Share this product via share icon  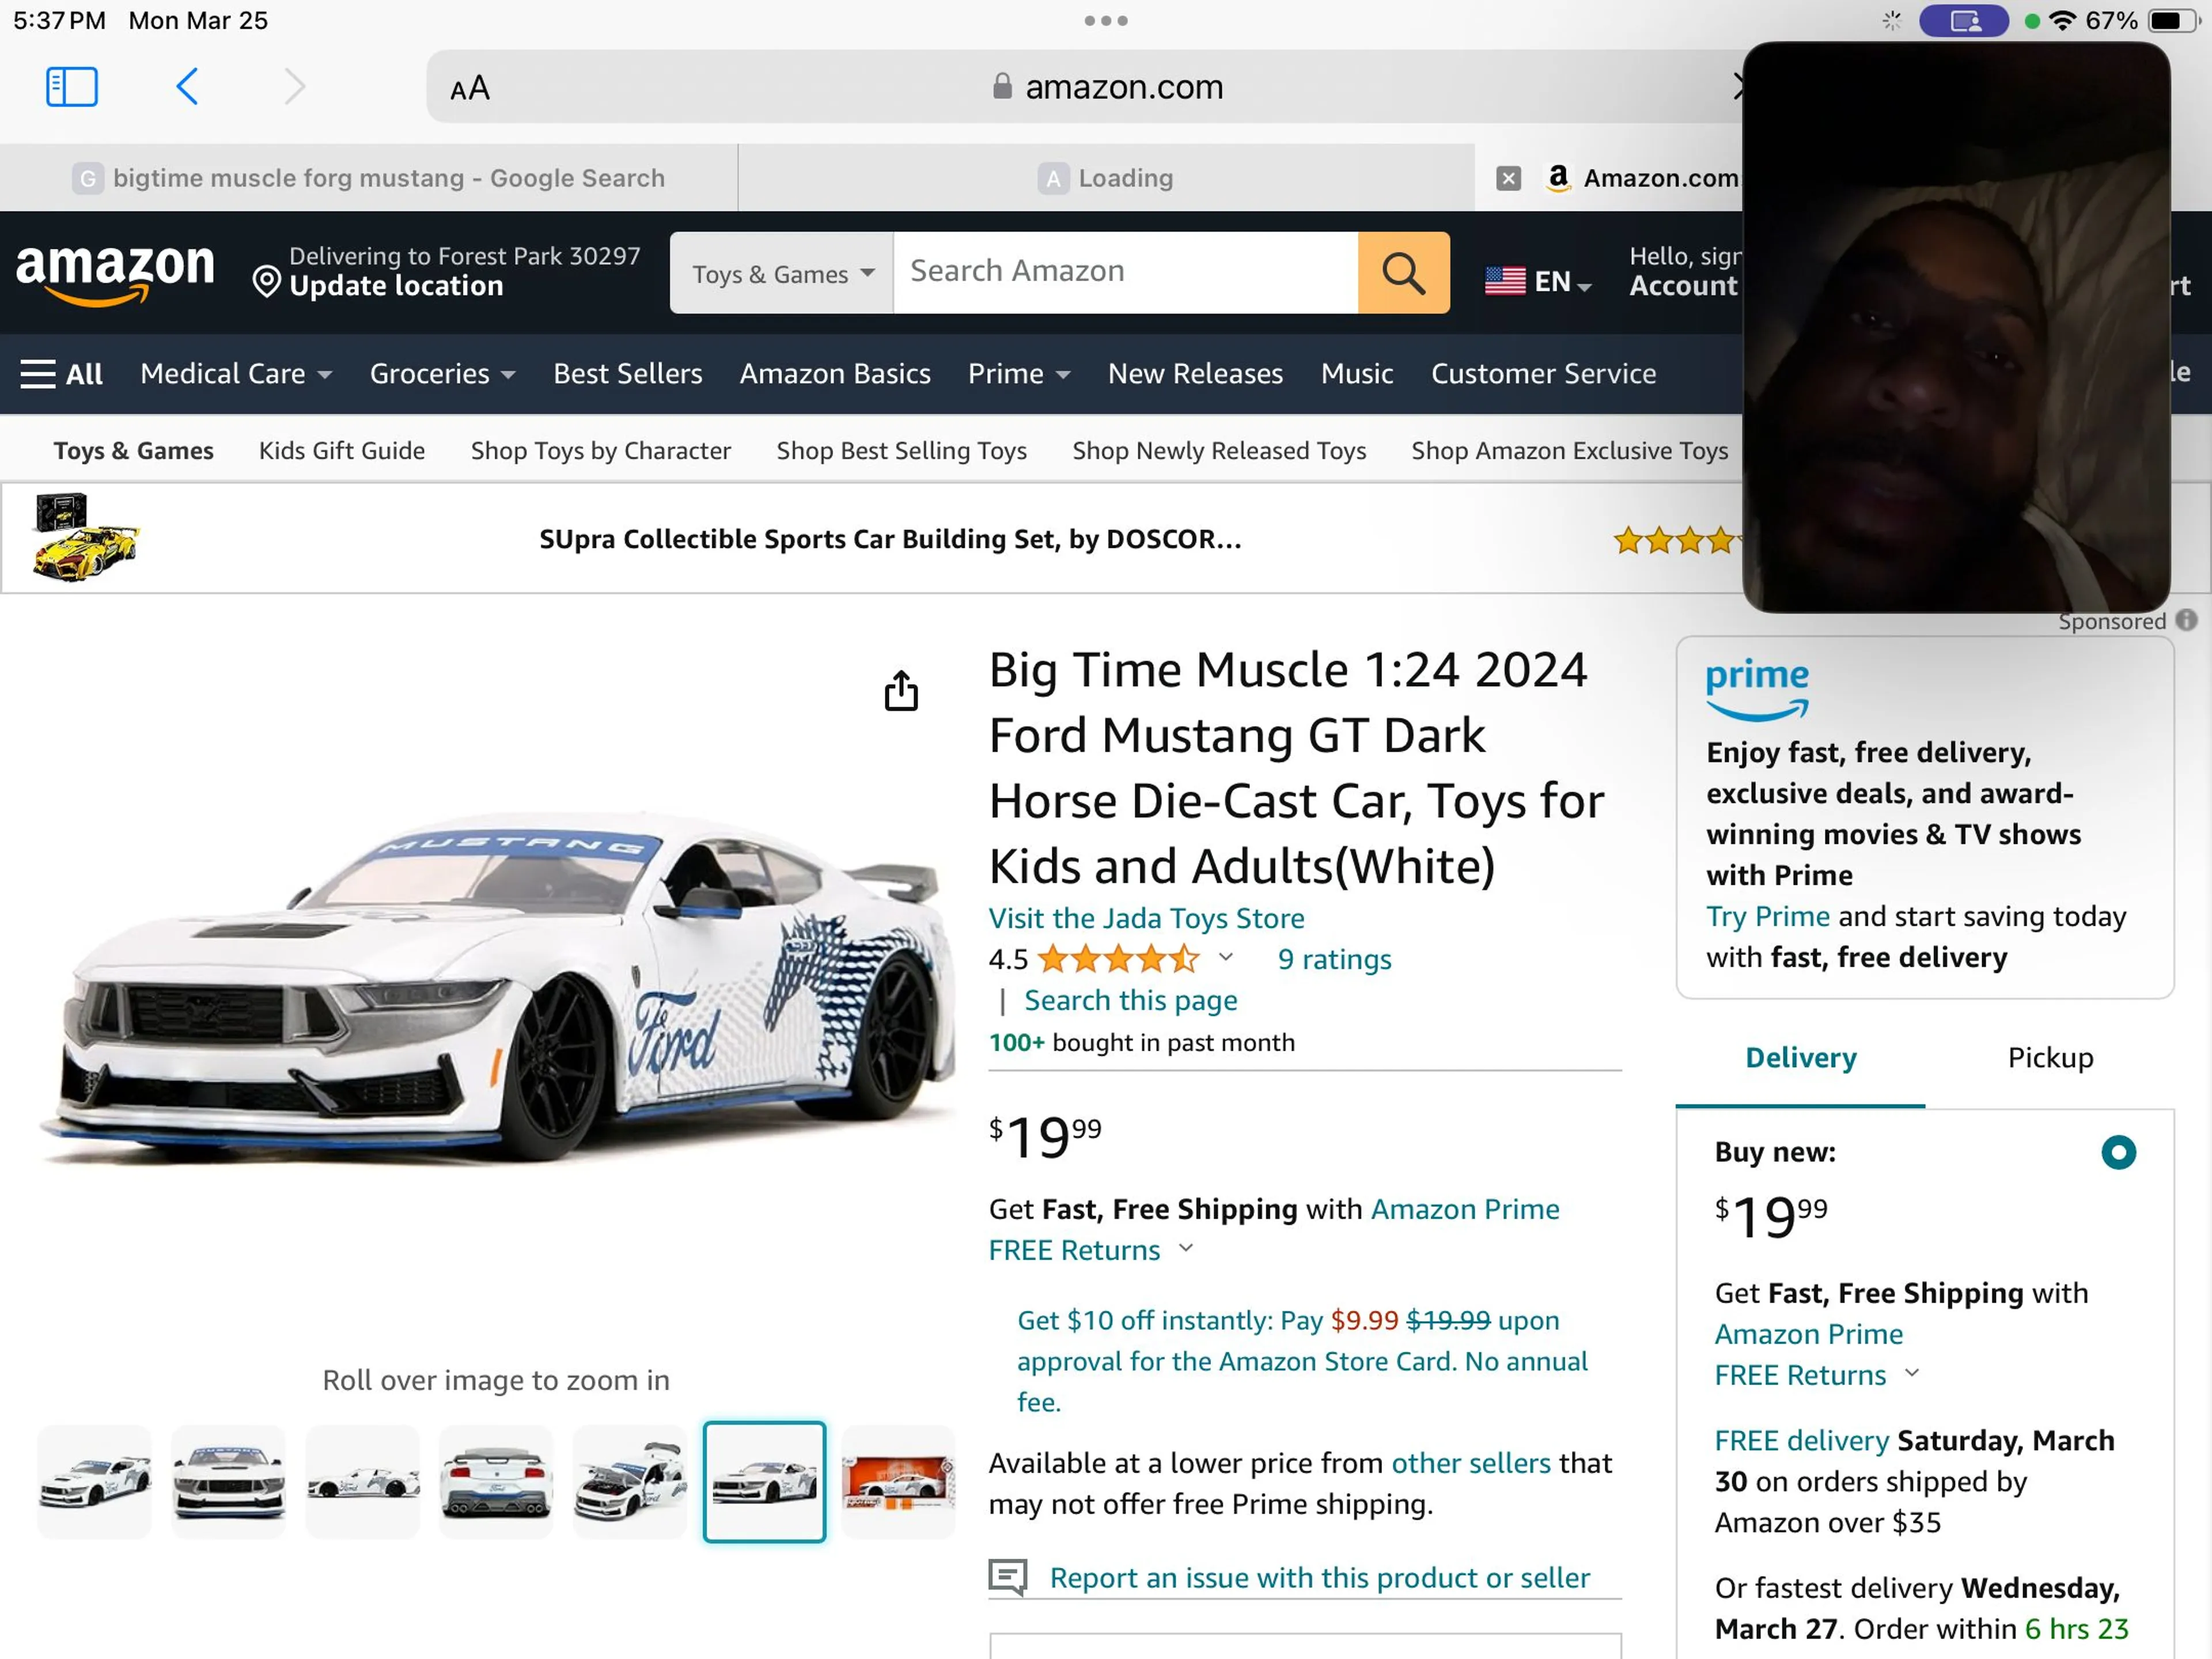[x=901, y=690]
